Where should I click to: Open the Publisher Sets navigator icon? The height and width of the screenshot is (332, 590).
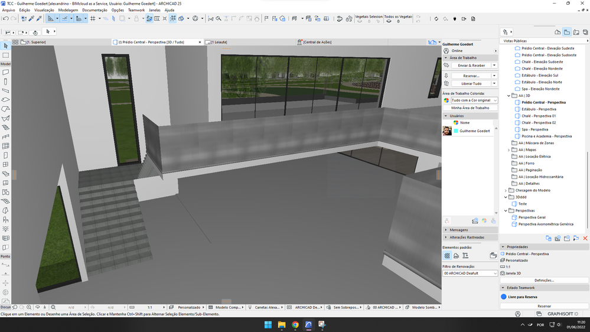coord(585,32)
